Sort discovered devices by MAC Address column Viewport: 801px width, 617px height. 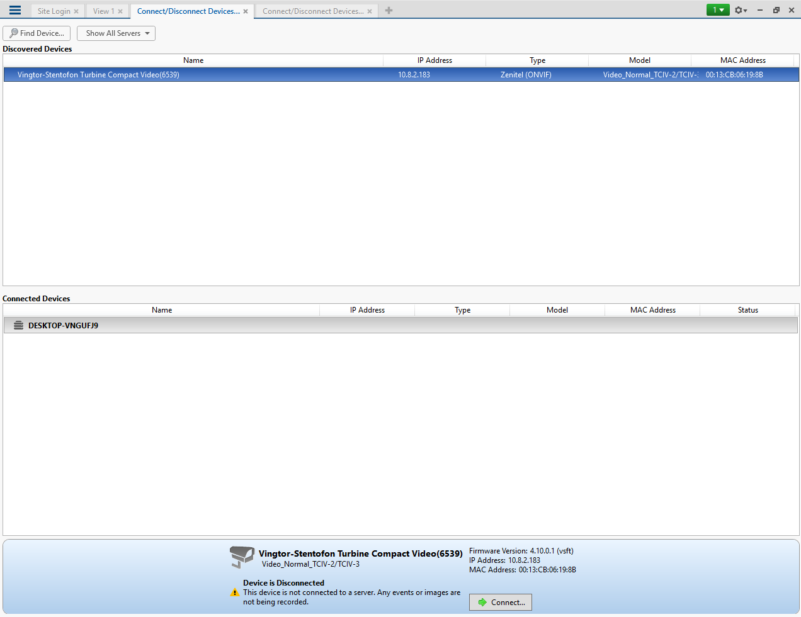click(743, 60)
